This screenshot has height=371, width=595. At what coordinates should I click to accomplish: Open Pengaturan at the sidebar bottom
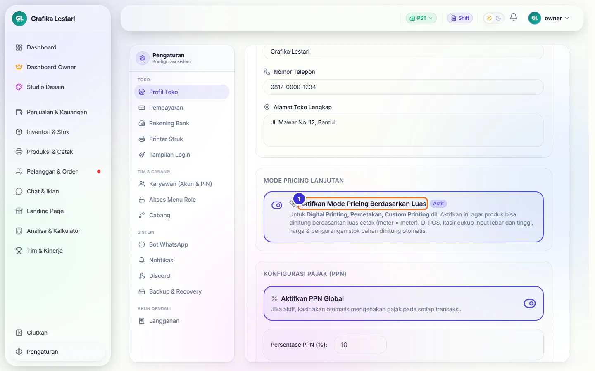(x=58, y=352)
